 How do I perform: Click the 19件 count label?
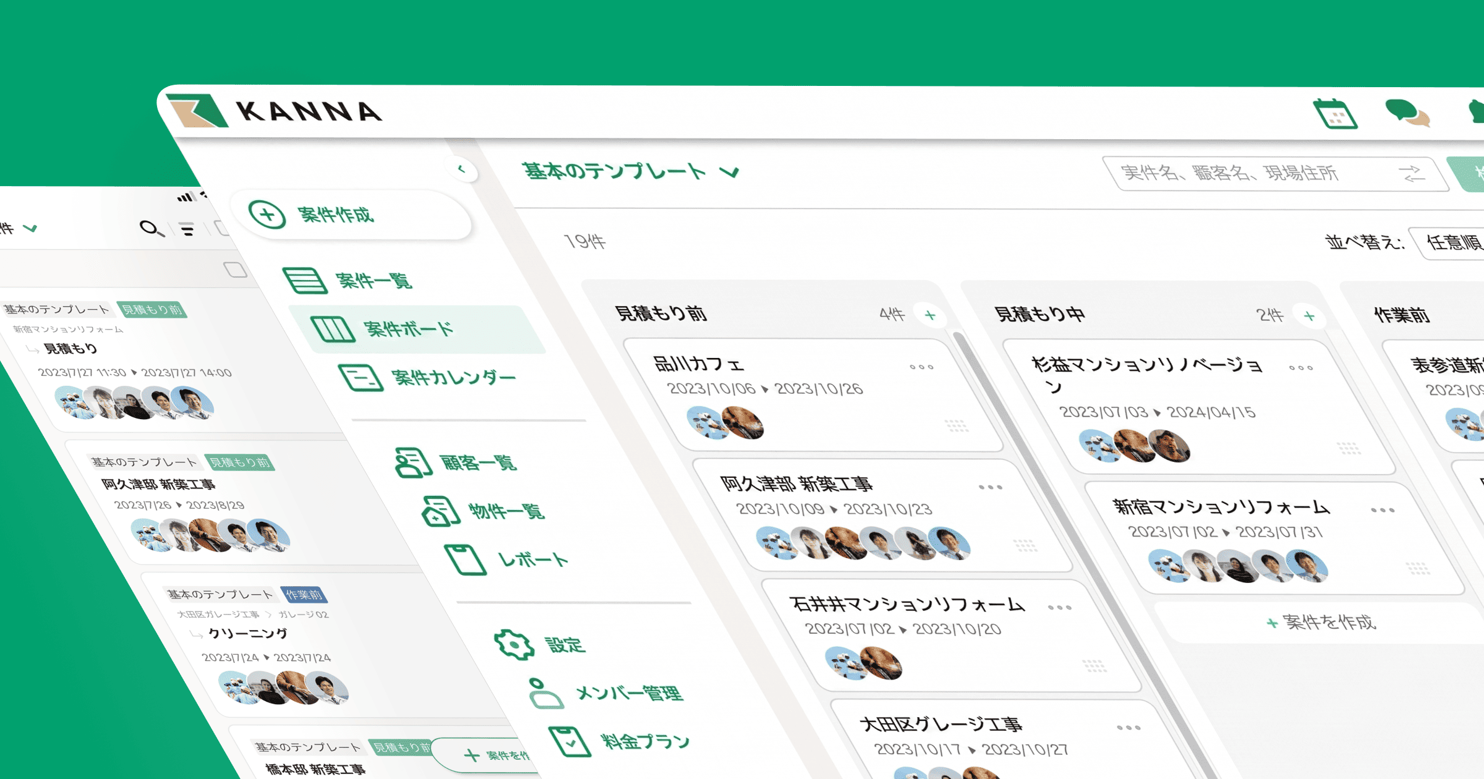click(x=585, y=242)
